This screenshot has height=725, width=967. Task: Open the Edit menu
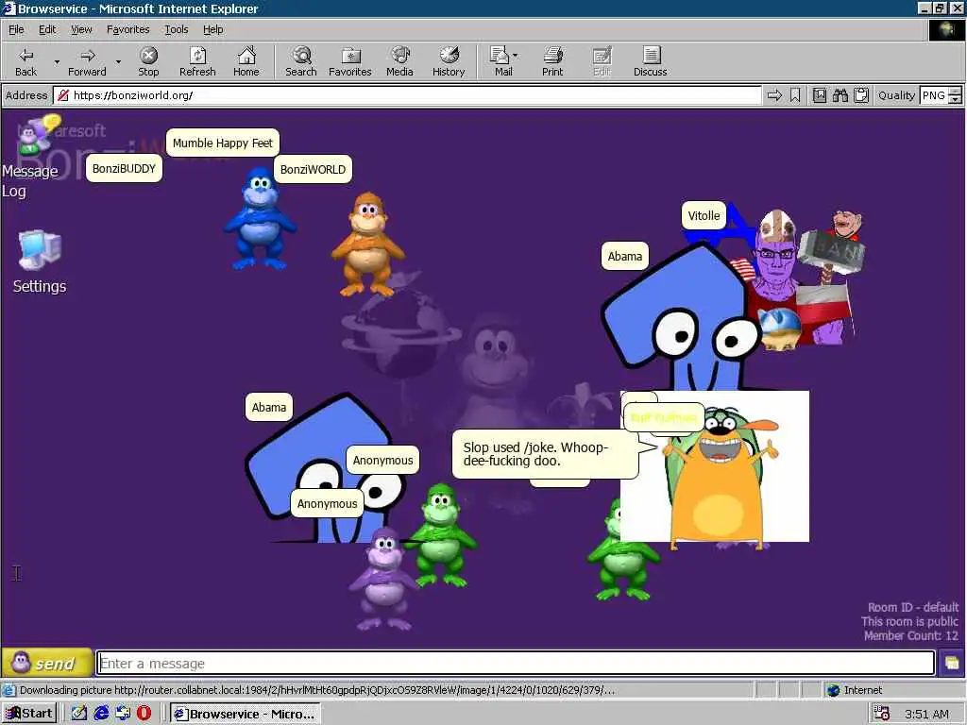coord(47,29)
